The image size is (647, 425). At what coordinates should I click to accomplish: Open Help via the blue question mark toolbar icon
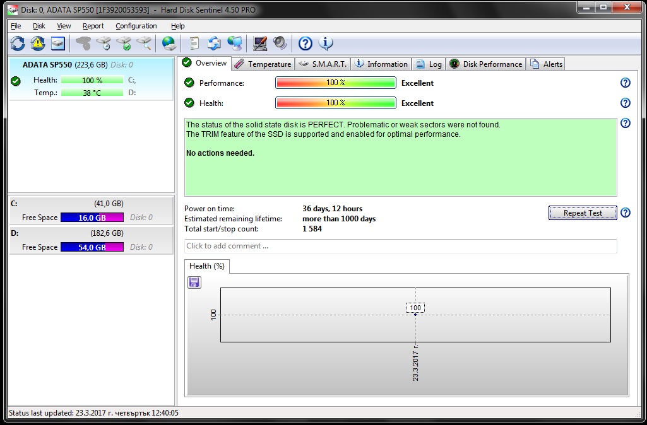[x=306, y=43]
